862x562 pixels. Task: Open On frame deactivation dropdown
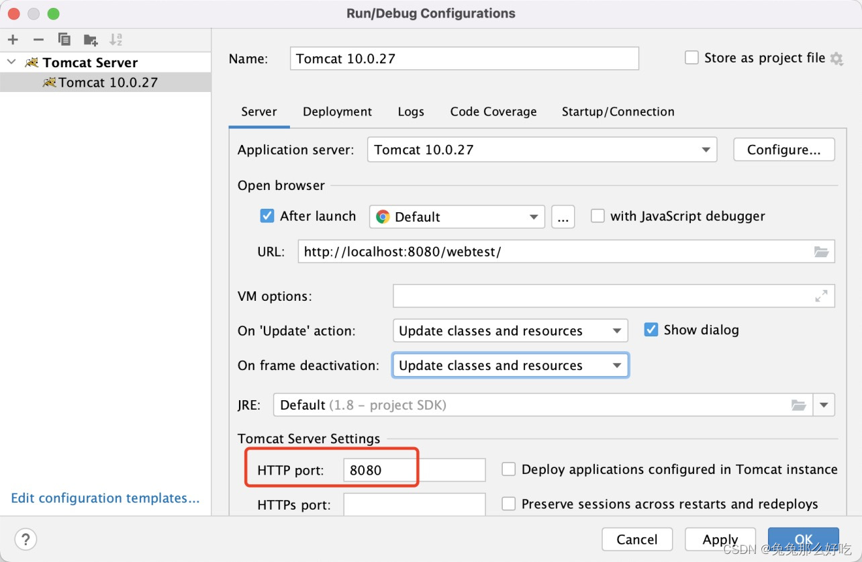tap(510, 365)
